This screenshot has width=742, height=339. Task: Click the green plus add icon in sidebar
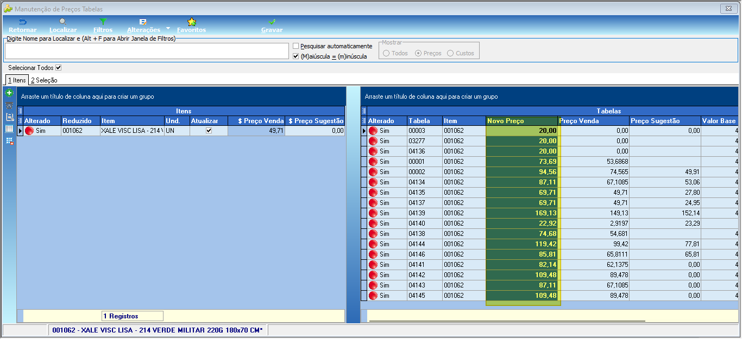click(x=9, y=93)
